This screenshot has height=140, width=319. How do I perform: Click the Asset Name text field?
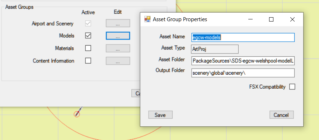click(243, 37)
